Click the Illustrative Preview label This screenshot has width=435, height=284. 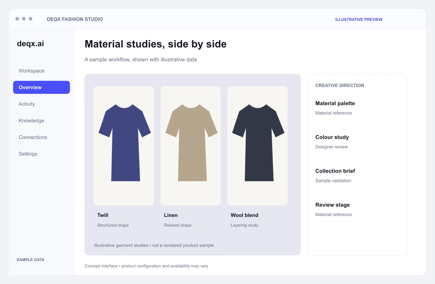(x=359, y=19)
